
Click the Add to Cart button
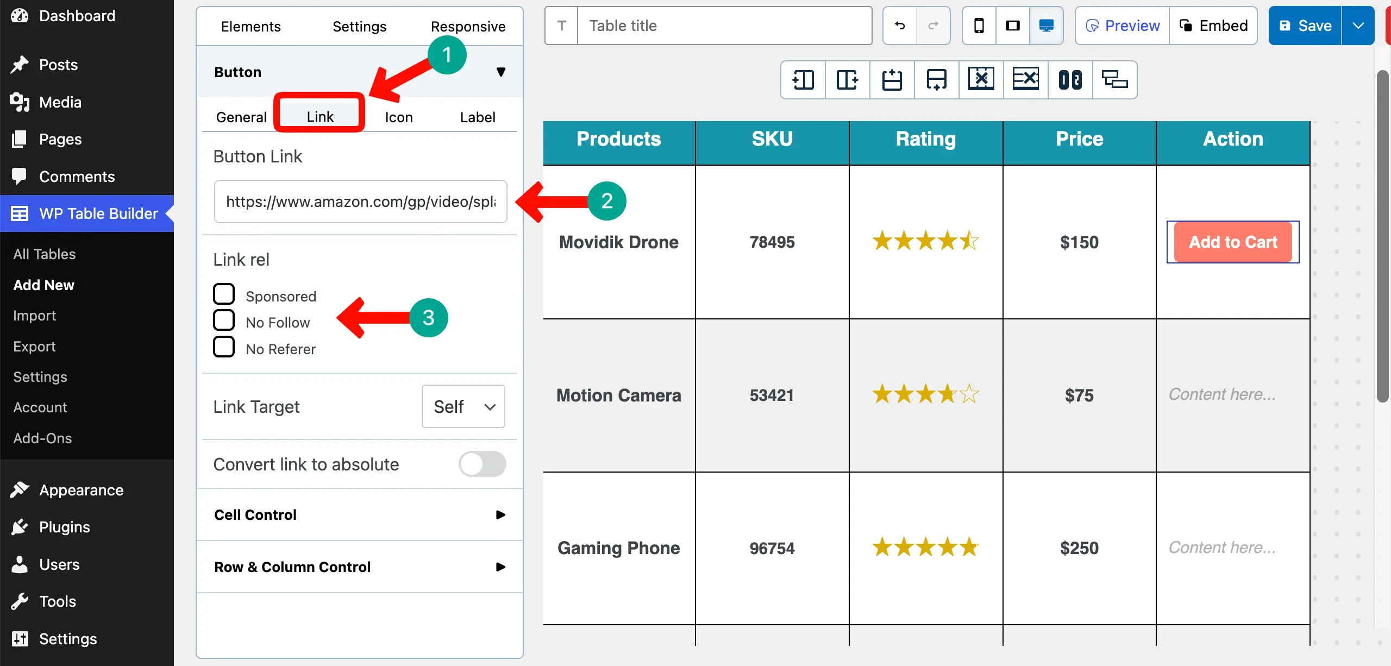1232,242
